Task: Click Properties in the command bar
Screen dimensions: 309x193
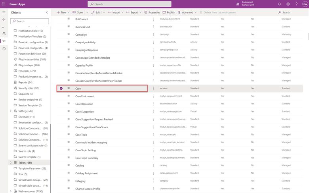Action: 152,12
